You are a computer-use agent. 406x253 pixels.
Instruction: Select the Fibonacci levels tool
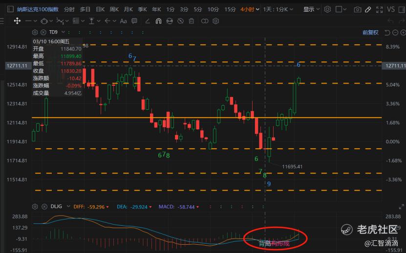pyautogui.click(x=76, y=21)
